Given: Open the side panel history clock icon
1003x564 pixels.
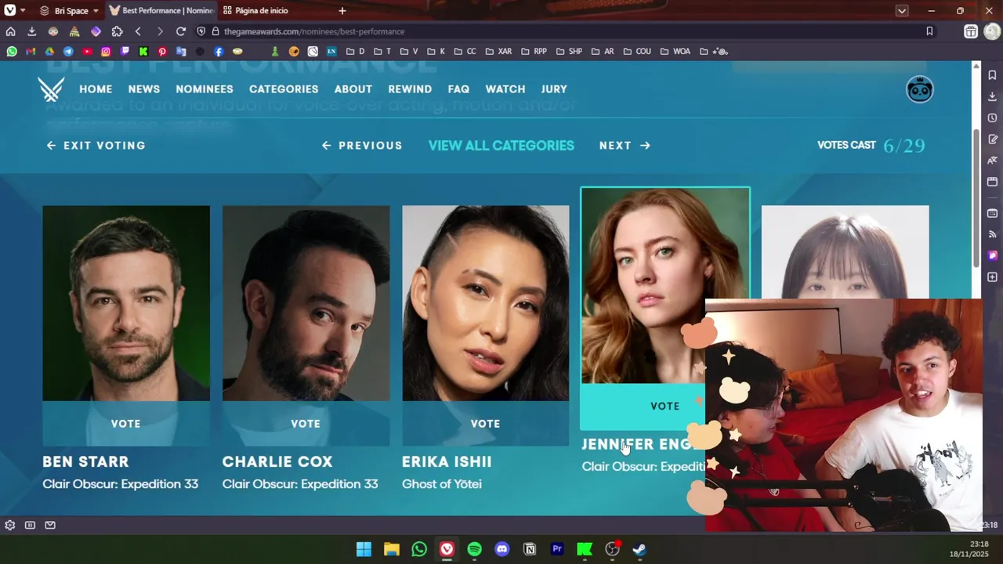Looking at the screenshot, I should point(992,118).
